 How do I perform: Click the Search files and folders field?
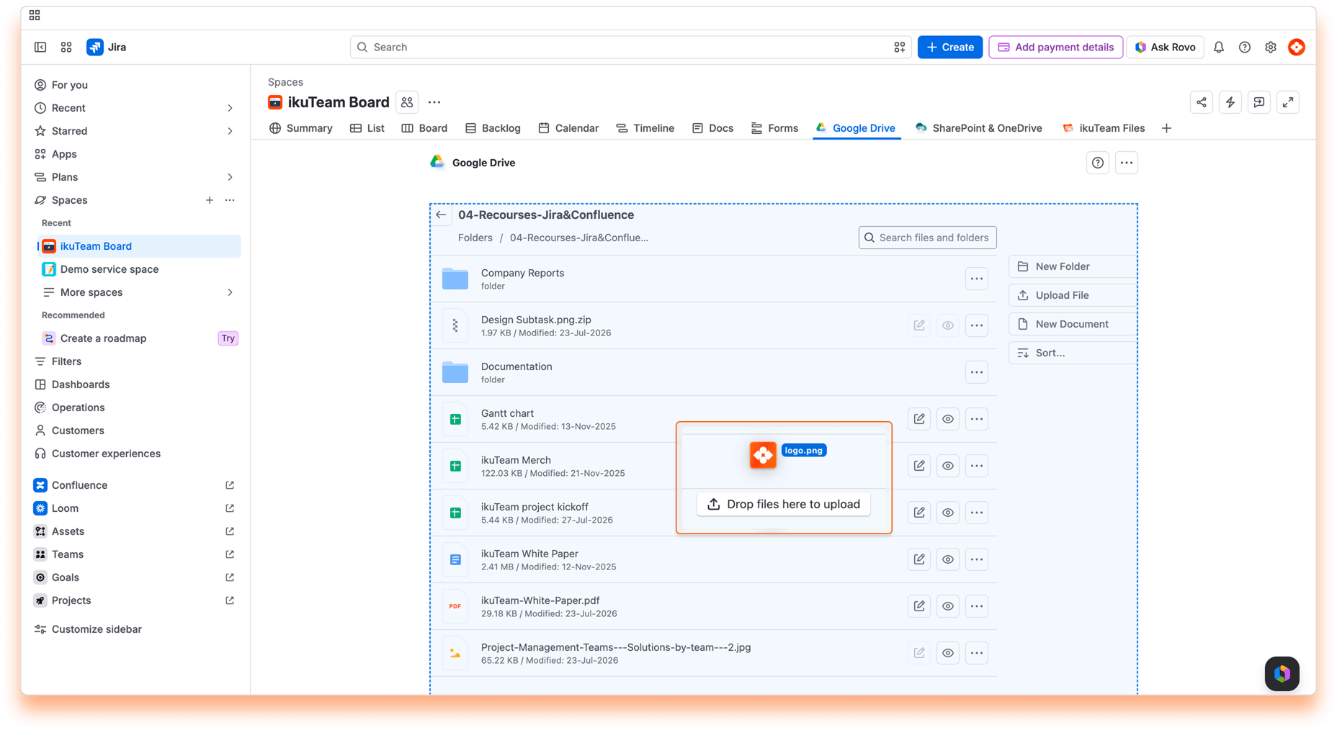tap(928, 238)
